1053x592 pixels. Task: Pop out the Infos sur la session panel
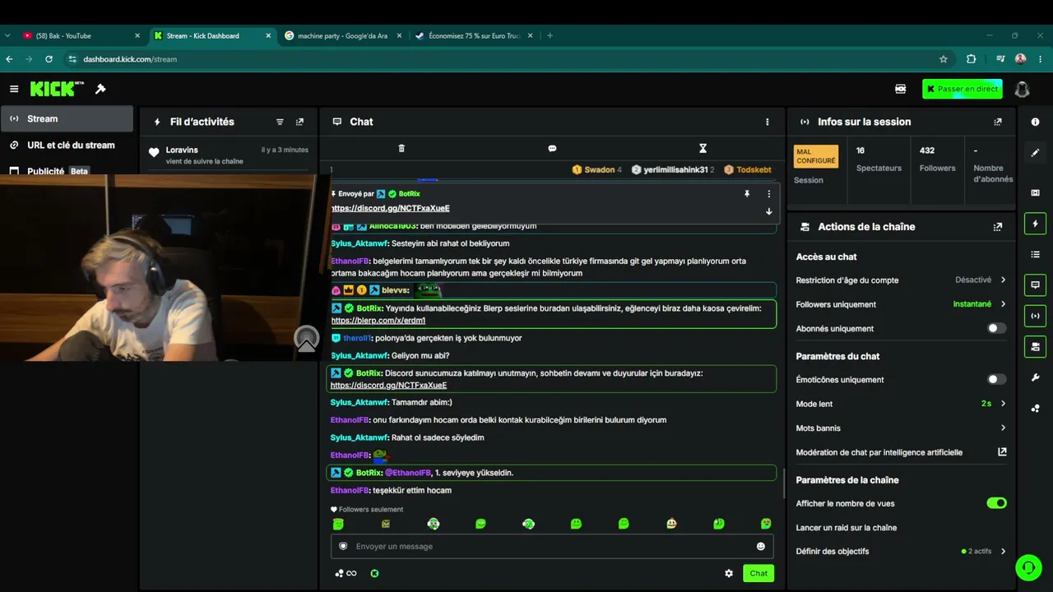point(998,122)
